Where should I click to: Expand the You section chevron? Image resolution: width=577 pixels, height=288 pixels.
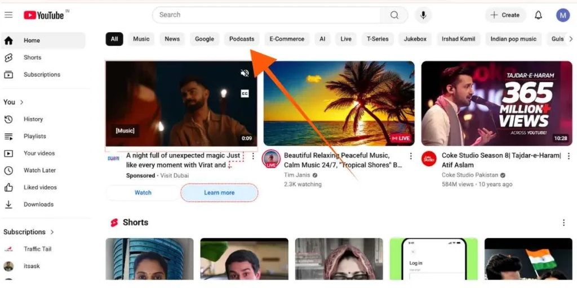coord(22,102)
